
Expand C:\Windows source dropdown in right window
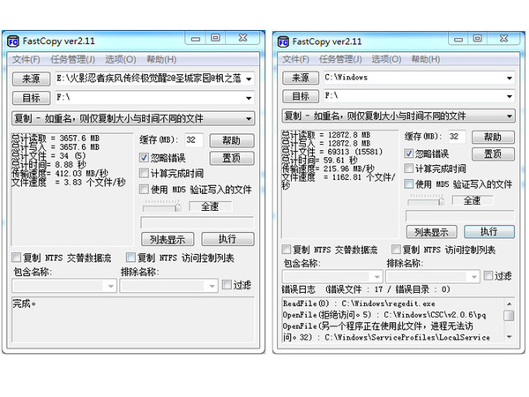509,79
